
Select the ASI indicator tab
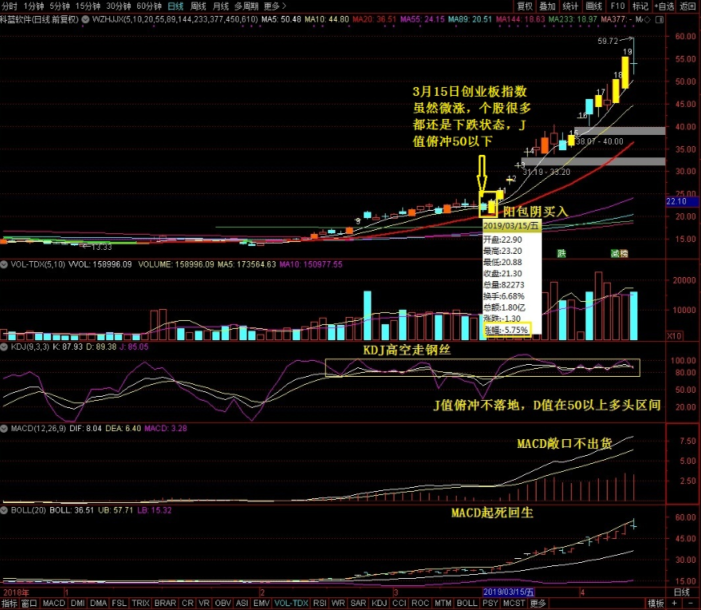pyautogui.click(x=242, y=604)
